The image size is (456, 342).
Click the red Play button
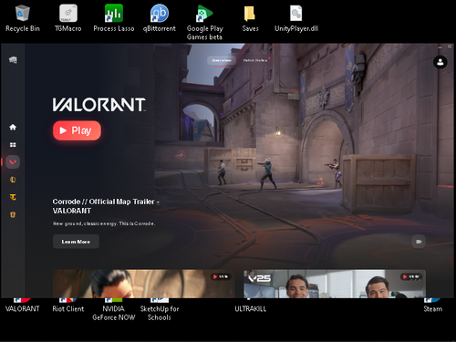(x=77, y=130)
